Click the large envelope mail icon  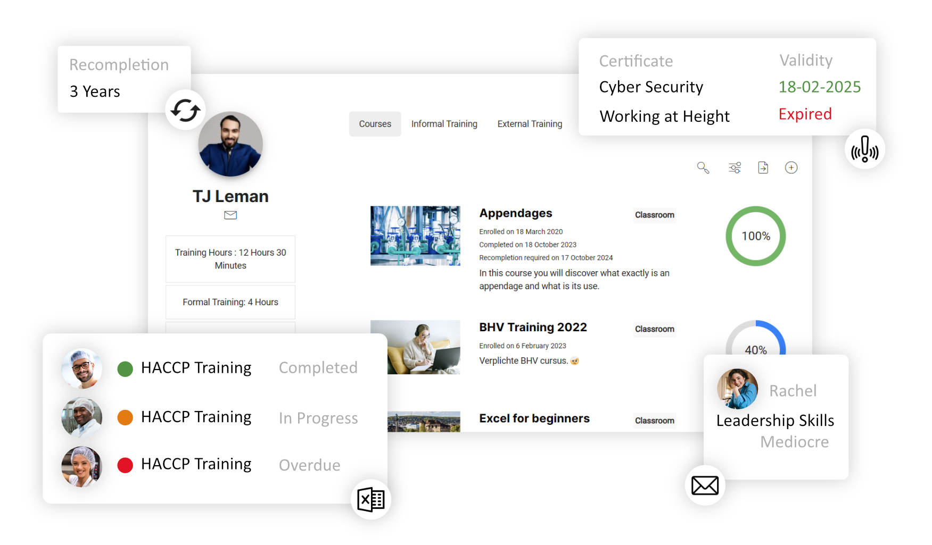pyautogui.click(x=705, y=485)
